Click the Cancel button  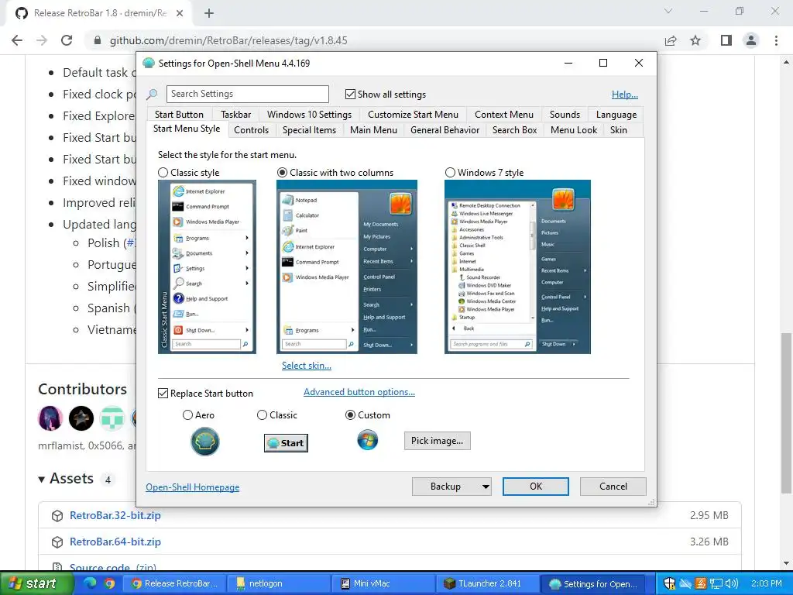click(613, 487)
